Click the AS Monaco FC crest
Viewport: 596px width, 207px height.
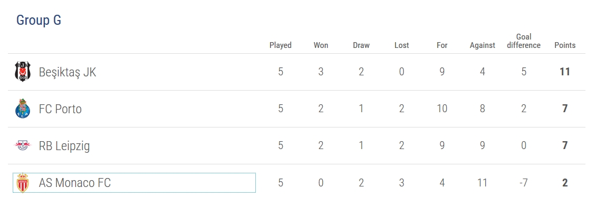click(x=23, y=183)
